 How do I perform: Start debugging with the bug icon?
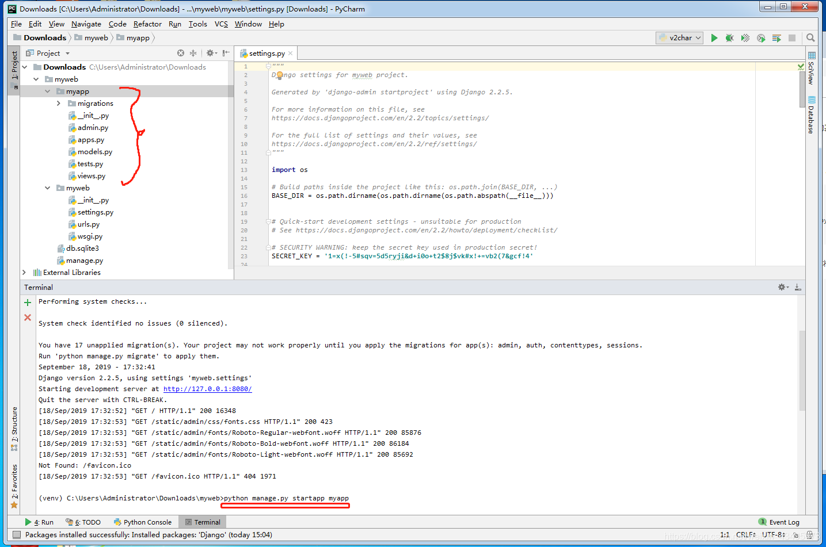[729, 38]
